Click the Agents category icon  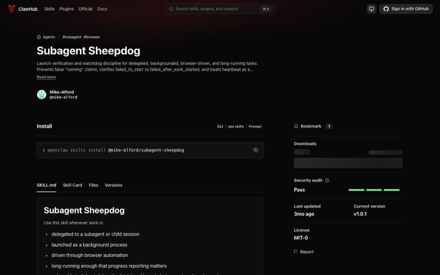pyautogui.click(x=39, y=37)
